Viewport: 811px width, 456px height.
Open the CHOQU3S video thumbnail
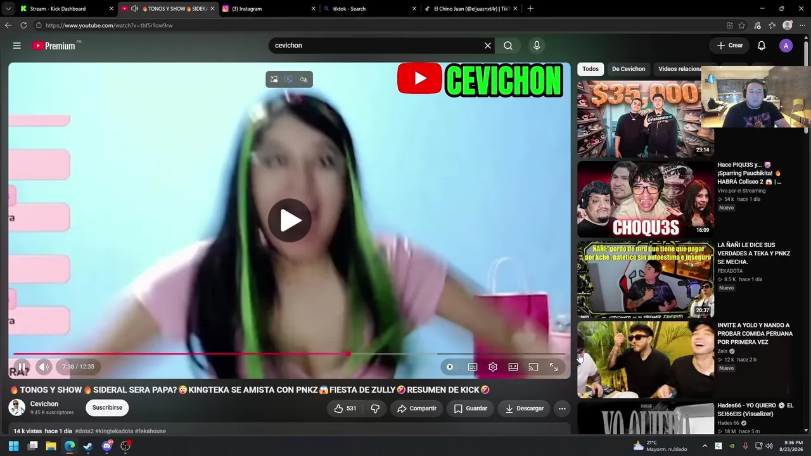645,199
